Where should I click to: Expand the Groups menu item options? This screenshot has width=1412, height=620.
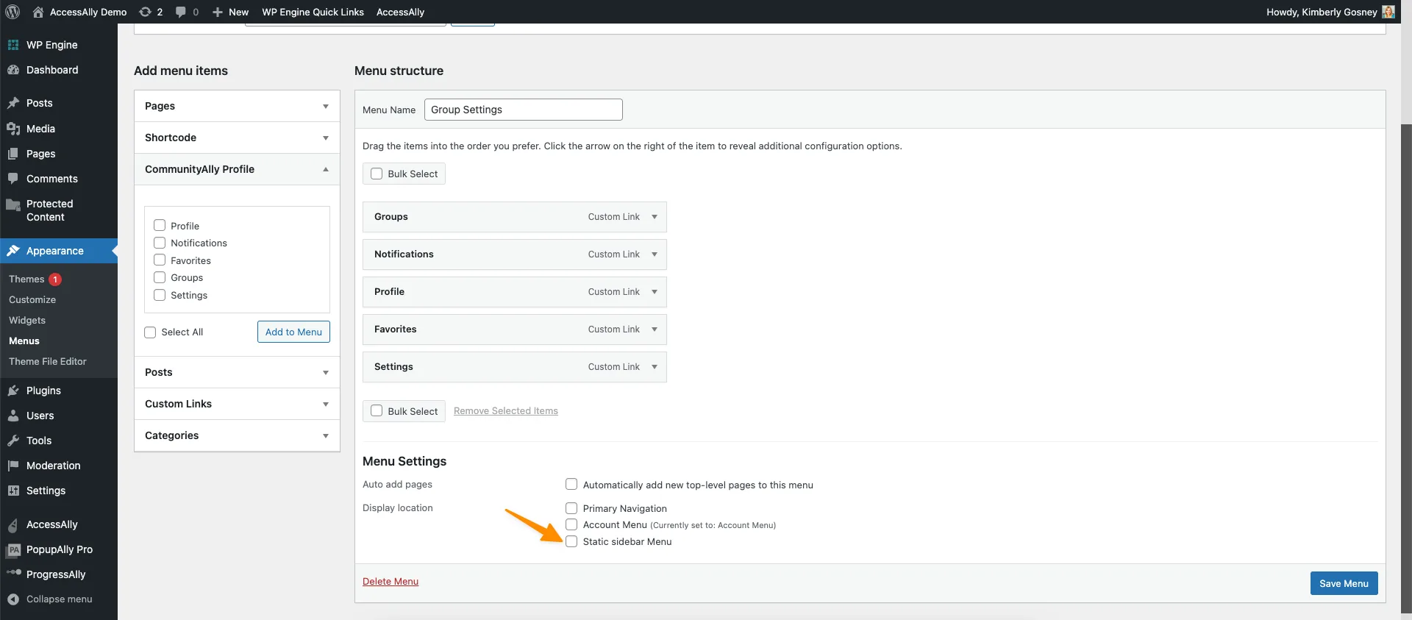(655, 217)
